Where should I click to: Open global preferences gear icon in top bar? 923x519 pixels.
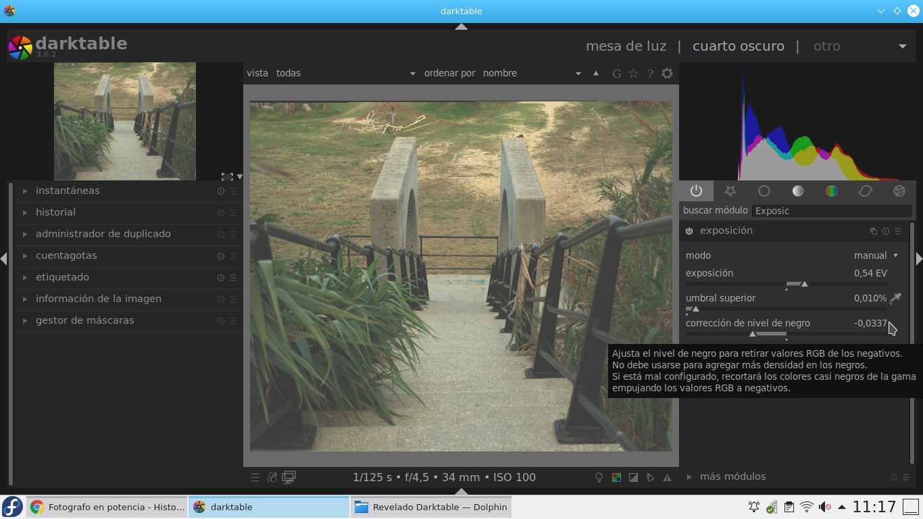(x=667, y=73)
